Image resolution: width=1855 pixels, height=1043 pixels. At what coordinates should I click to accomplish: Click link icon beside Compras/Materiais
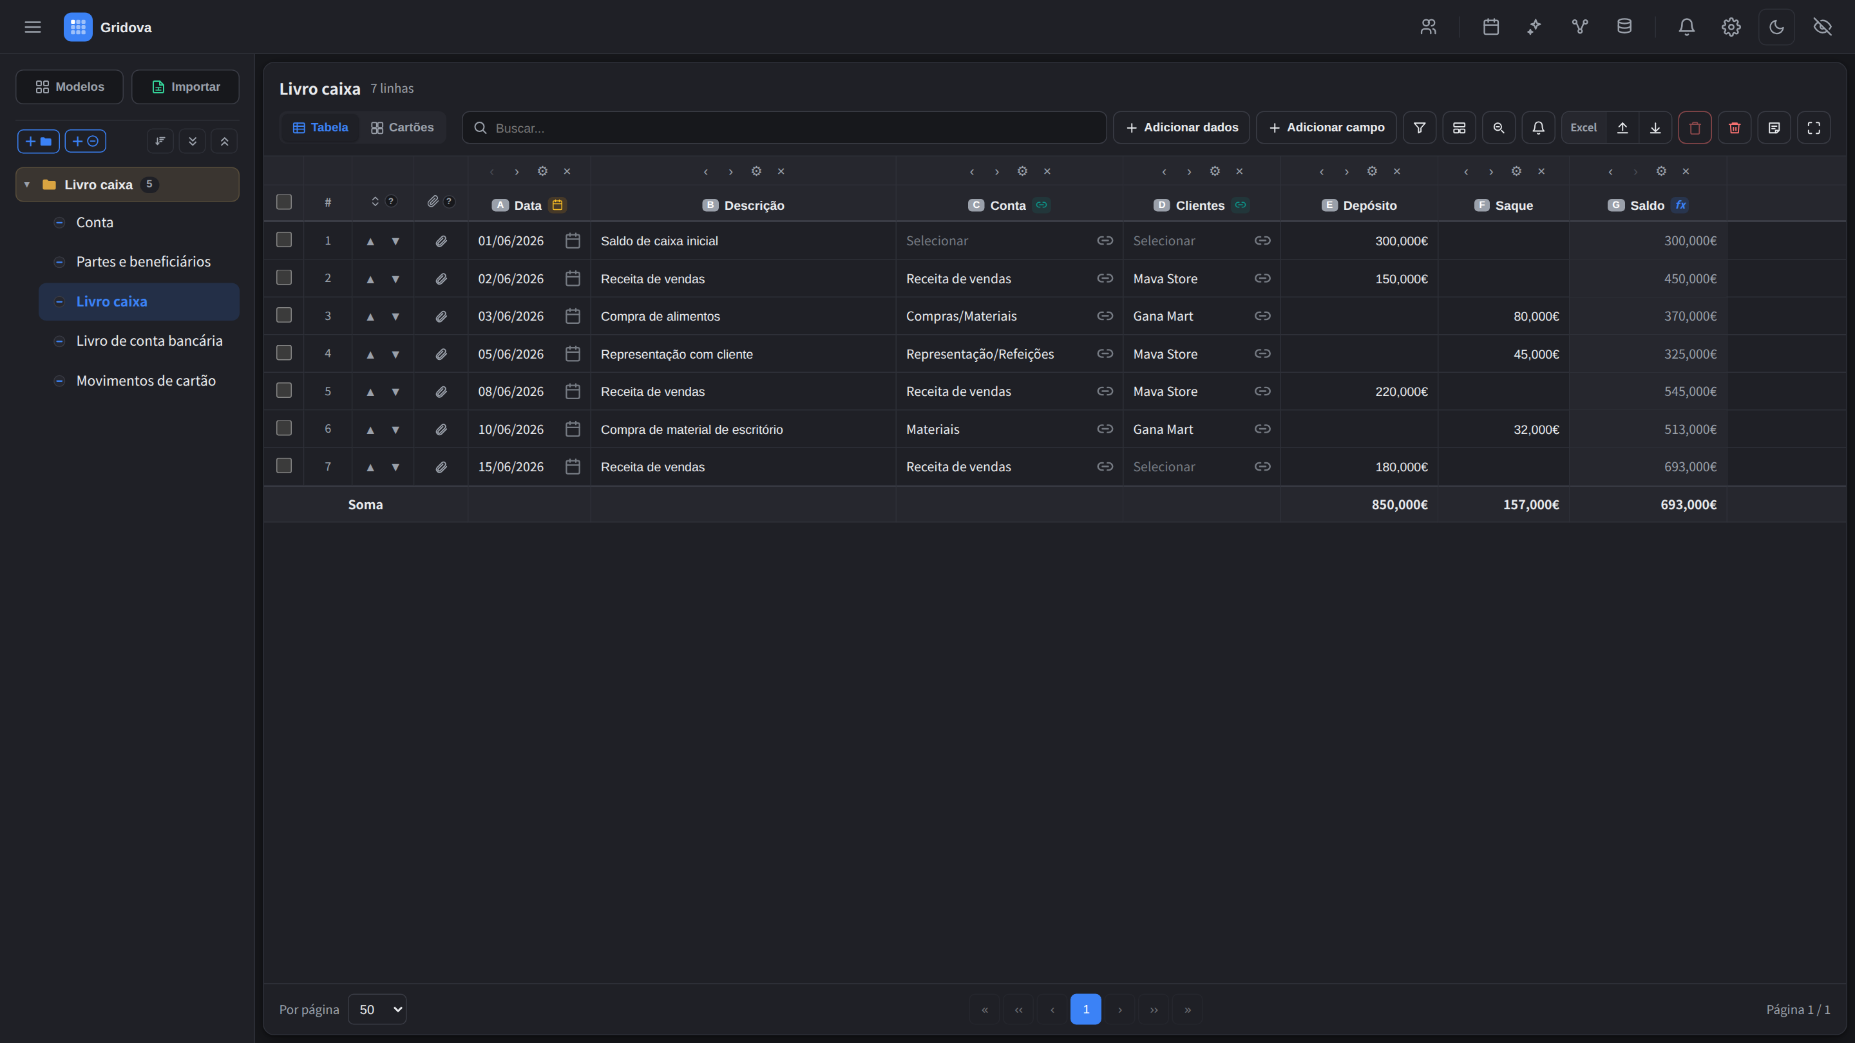tap(1105, 316)
